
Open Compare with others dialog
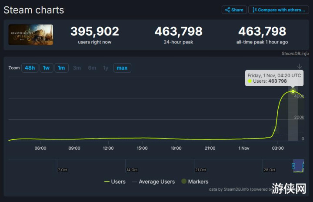[x=279, y=10]
